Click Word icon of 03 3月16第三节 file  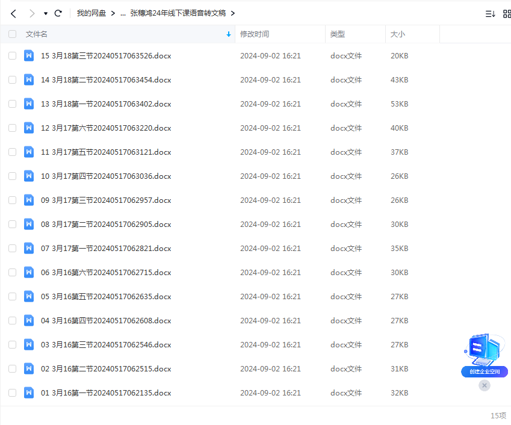click(29, 344)
